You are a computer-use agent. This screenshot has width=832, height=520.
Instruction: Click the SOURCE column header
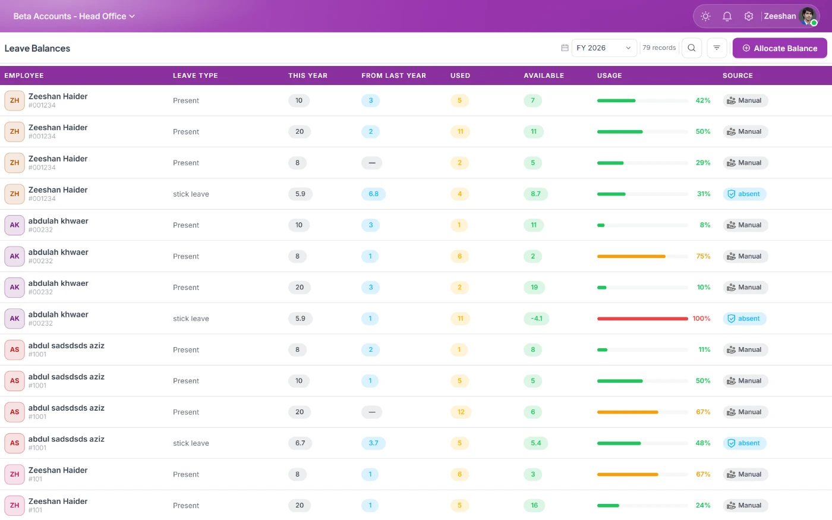(738, 75)
